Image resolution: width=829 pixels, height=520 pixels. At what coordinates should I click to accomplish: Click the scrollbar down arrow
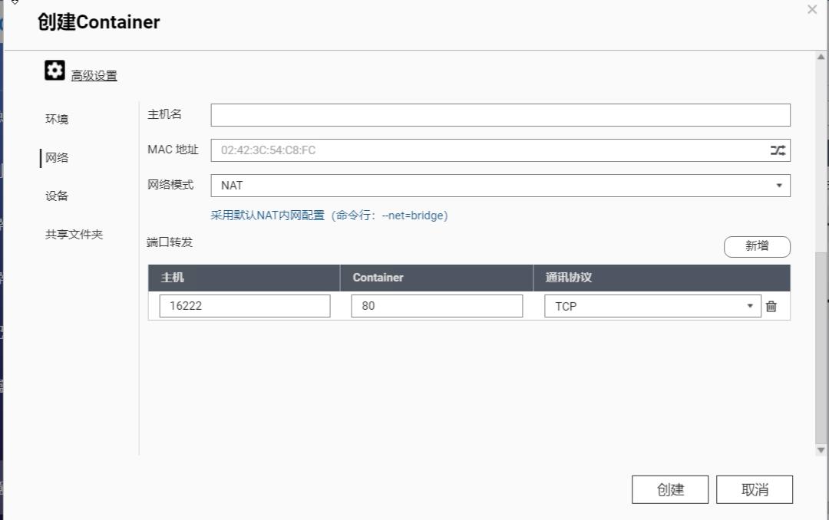point(821,450)
